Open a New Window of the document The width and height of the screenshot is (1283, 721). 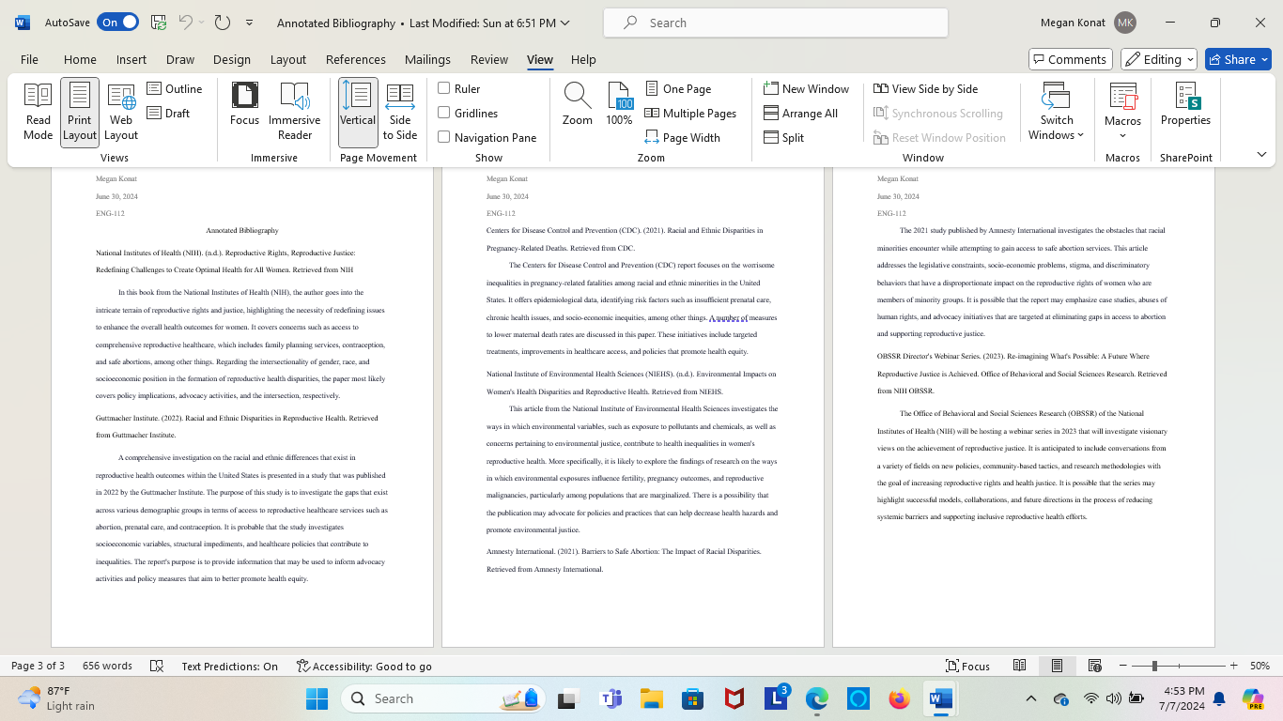coord(807,88)
